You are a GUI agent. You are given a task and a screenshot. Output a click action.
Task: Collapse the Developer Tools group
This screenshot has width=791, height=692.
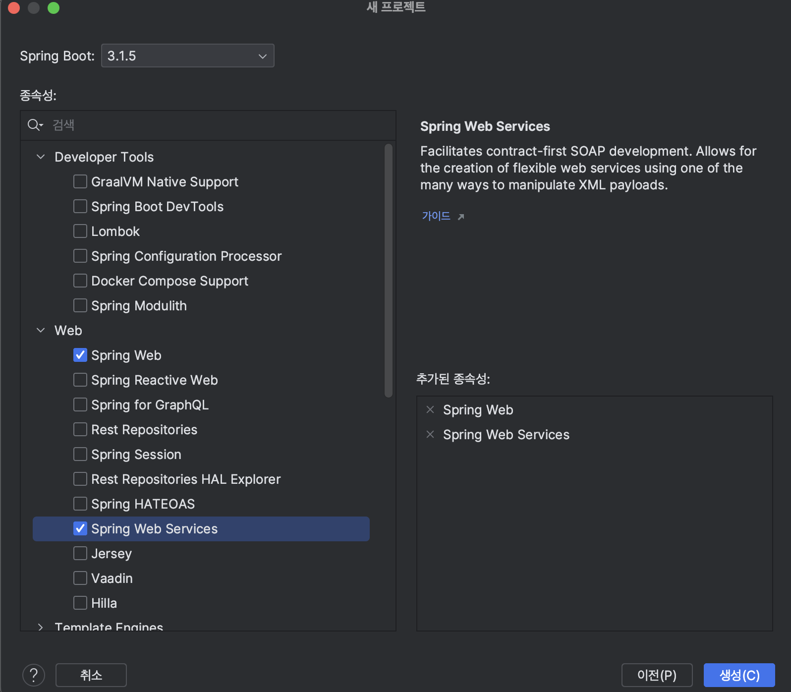[x=41, y=157]
